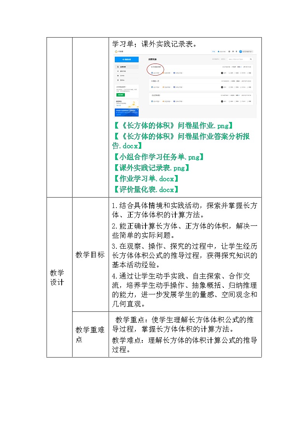
Task: Click the reminder action in 长方体的体积 row
Action: point(249,73)
